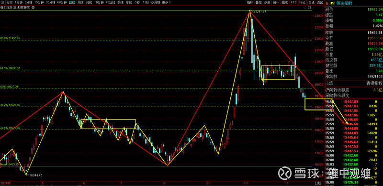Expand the 恒生指数(日线,前复权) dropdown arrow
383x186 pixels.
tap(33, 7)
